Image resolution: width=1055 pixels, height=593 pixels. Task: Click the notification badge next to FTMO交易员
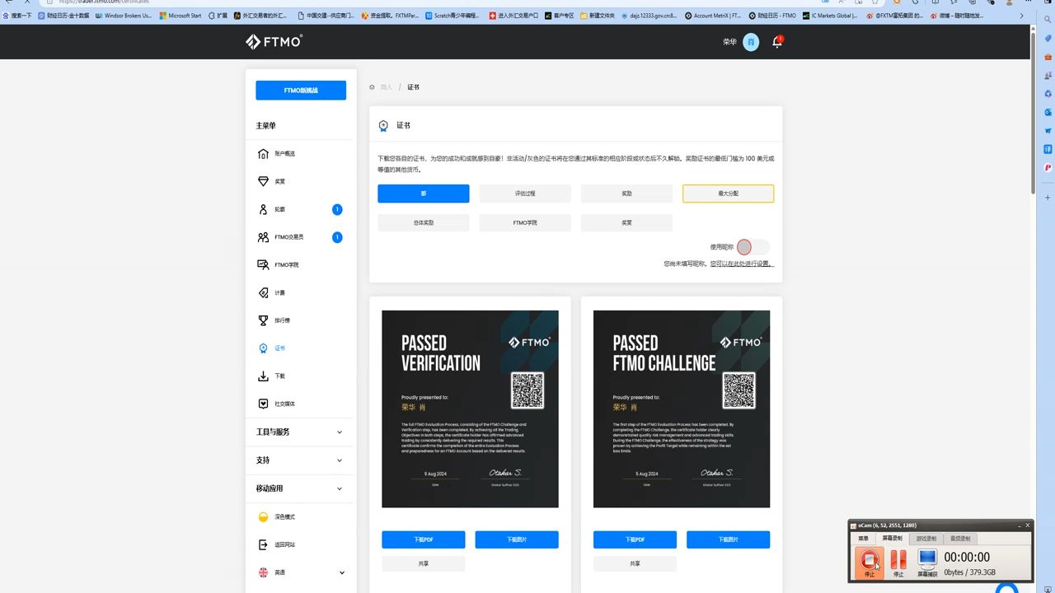point(337,237)
